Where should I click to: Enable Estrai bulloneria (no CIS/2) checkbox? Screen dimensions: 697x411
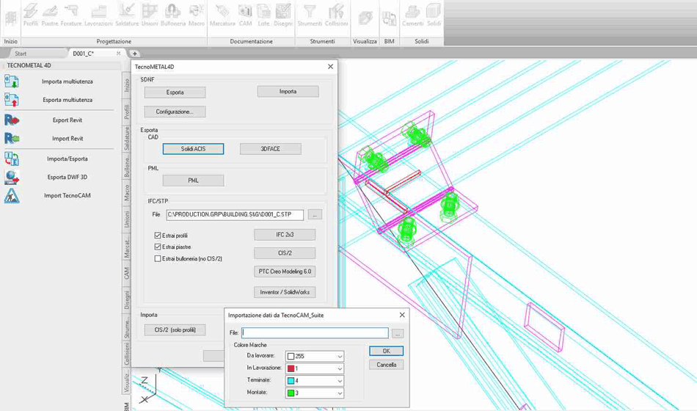click(158, 259)
